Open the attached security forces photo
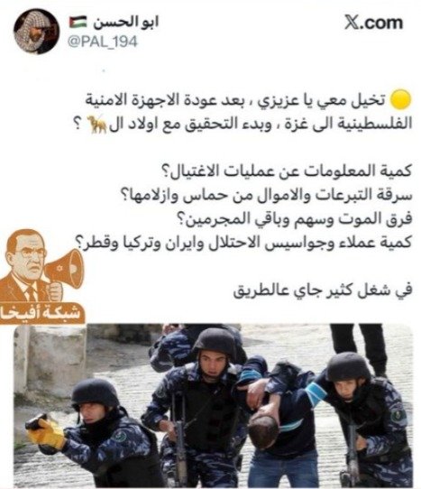This screenshot has width=421, height=489. pos(214,406)
